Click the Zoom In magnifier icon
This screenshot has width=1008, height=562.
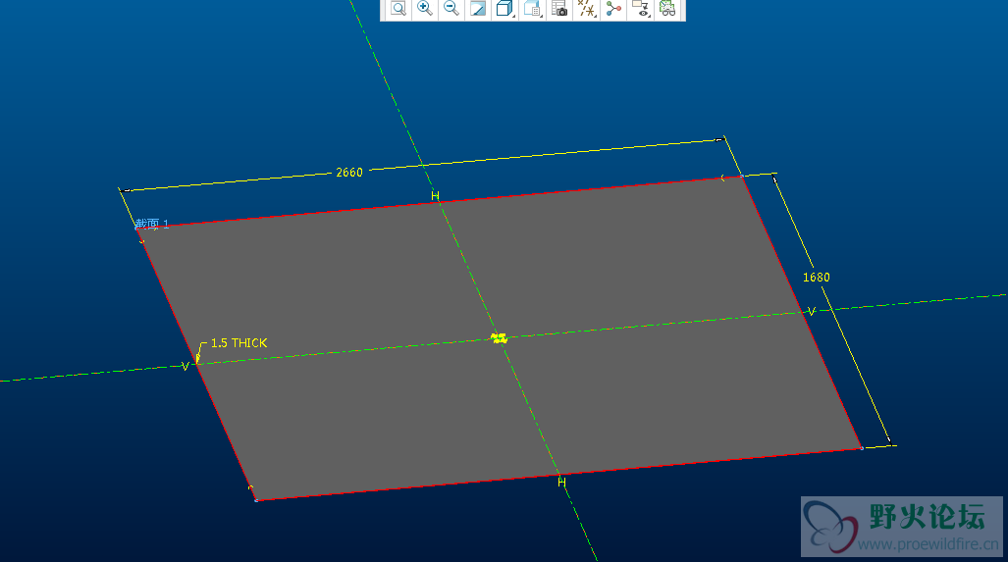[x=424, y=9]
